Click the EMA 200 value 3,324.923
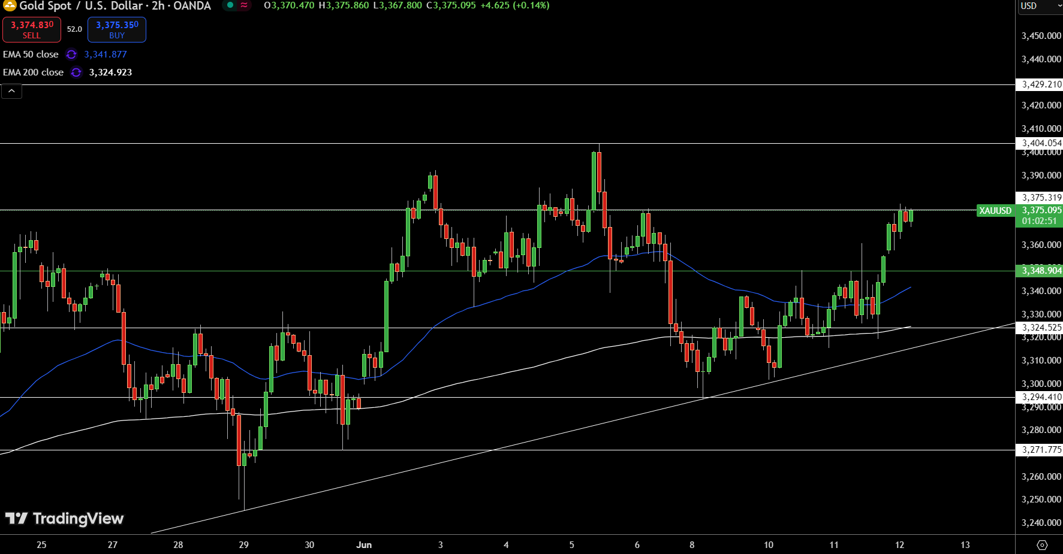Image resolution: width=1063 pixels, height=554 pixels. [x=110, y=72]
